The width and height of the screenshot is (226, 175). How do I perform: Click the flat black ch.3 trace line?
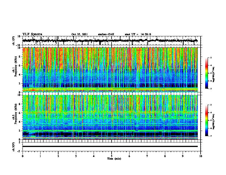(x=110, y=146)
